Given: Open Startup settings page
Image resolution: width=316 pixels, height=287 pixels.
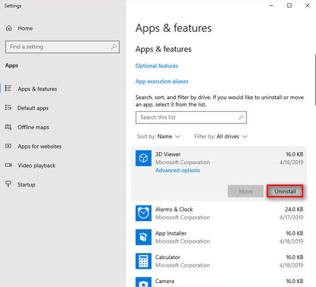Looking at the screenshot, I should point(63,185).
